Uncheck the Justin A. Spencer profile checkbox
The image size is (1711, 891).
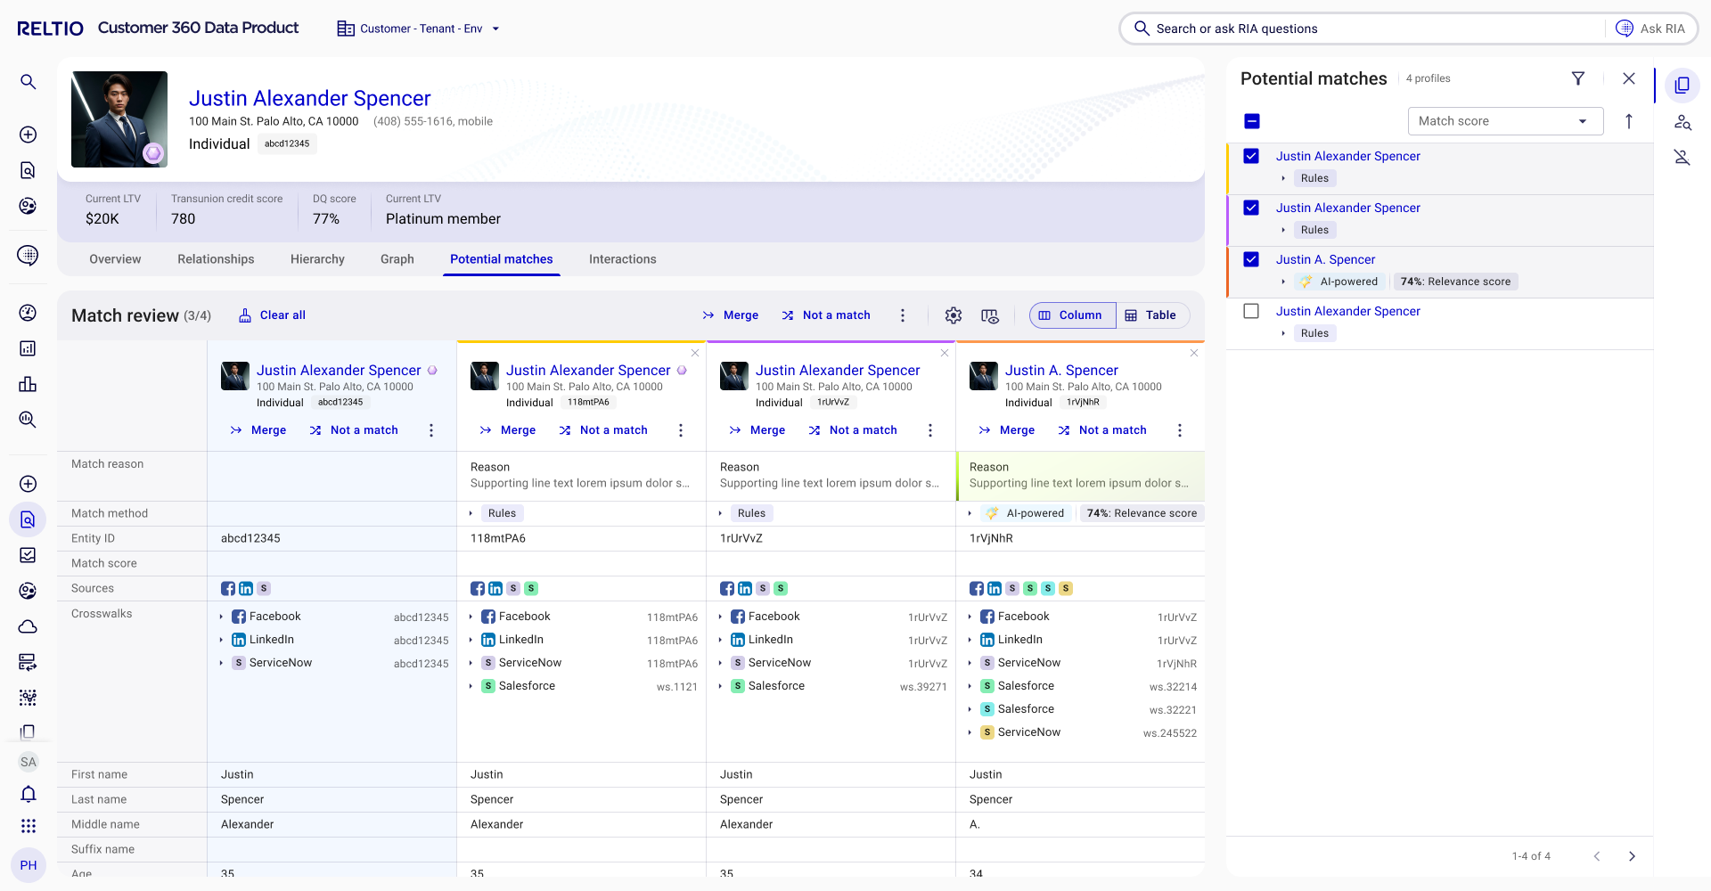[1251, 259]
